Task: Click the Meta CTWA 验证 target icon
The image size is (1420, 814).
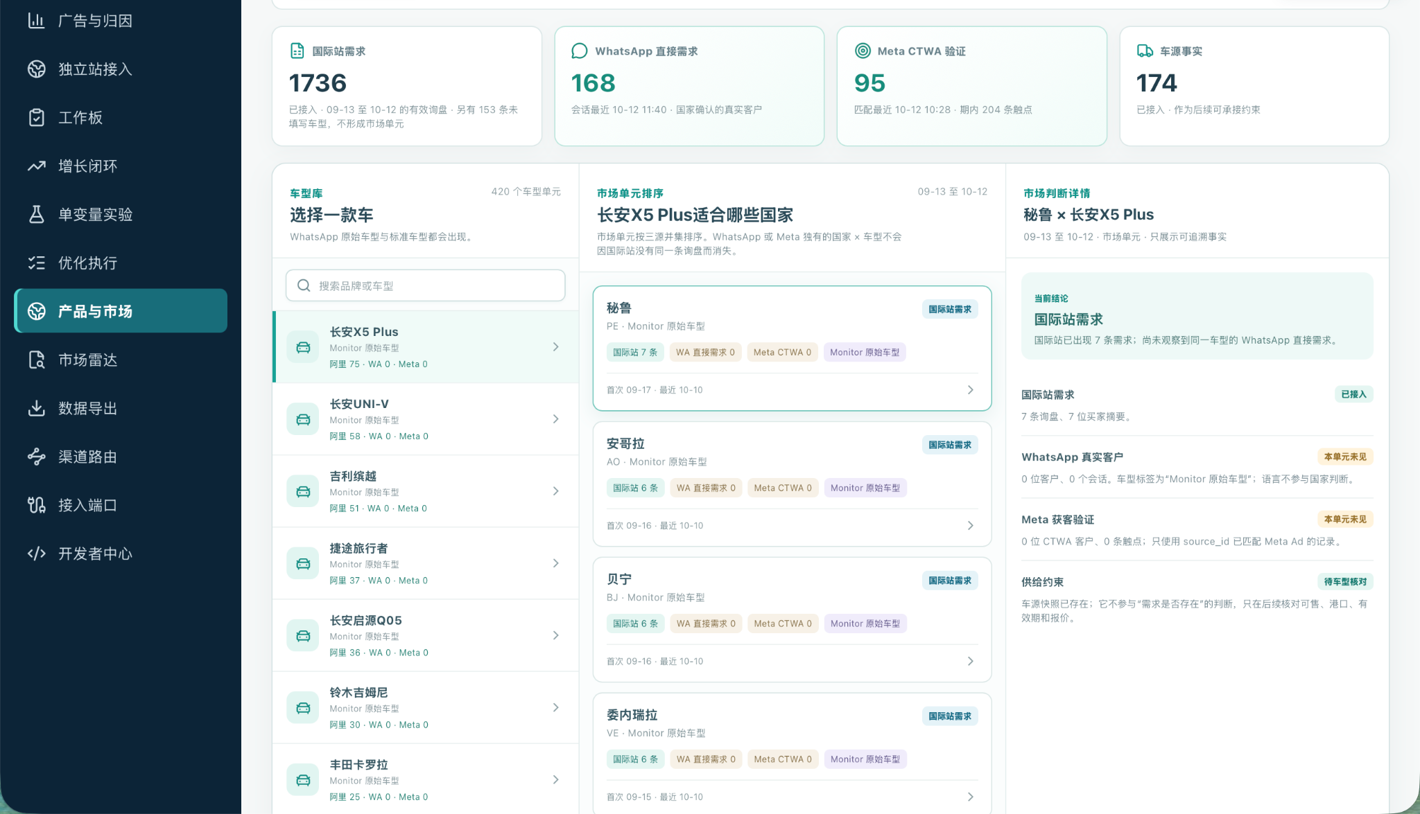Action: coord(863,51)
